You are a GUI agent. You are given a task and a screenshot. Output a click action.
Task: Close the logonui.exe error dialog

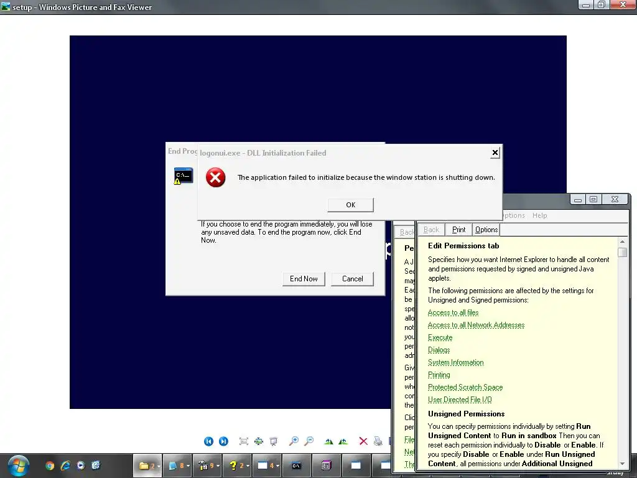coord(495,153)
